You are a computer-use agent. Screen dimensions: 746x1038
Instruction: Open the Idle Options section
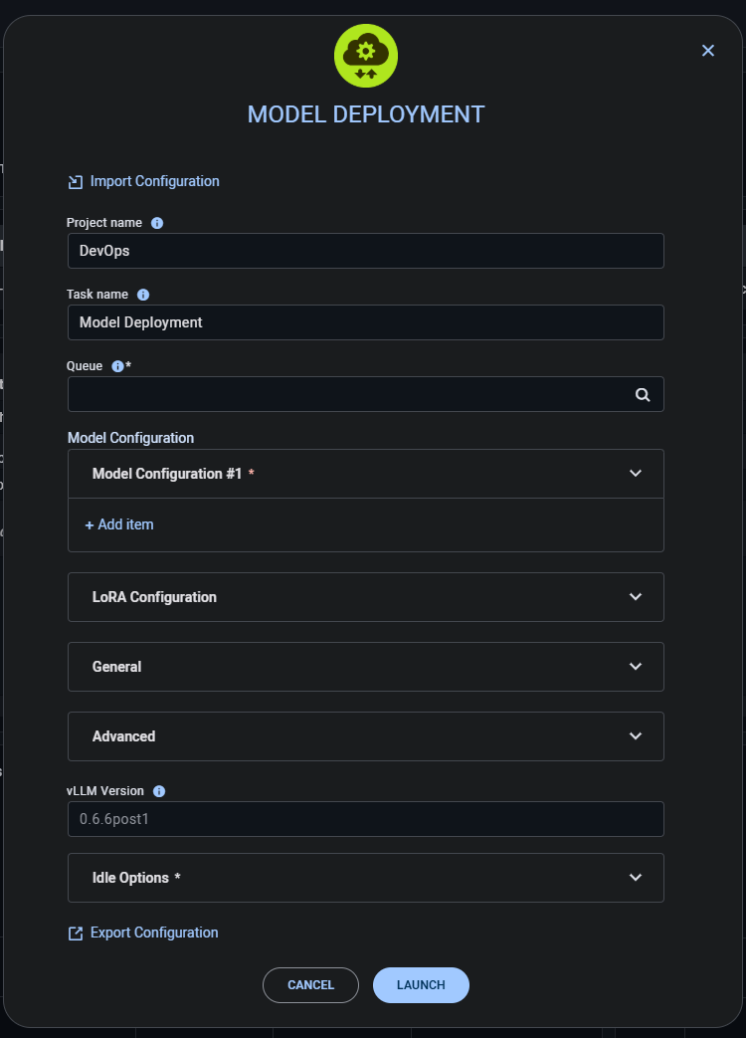636,878
